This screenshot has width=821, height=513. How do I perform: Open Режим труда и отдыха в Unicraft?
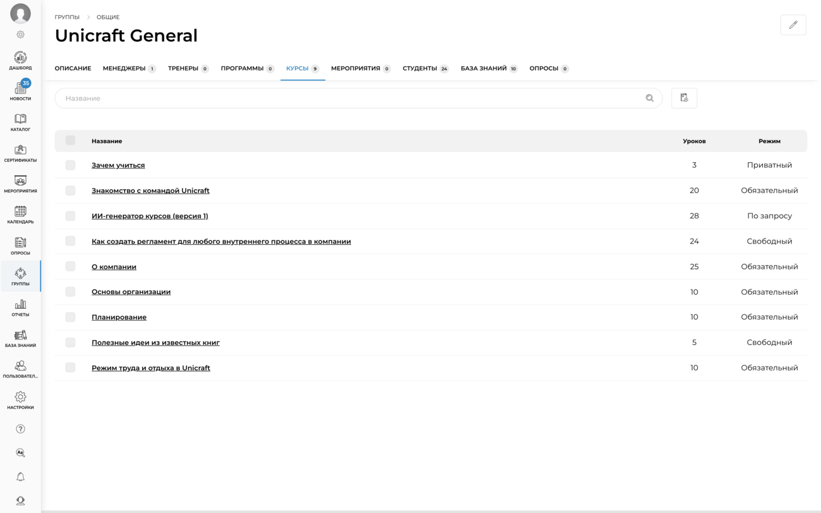pyautogui.click(x=151, y=368)
